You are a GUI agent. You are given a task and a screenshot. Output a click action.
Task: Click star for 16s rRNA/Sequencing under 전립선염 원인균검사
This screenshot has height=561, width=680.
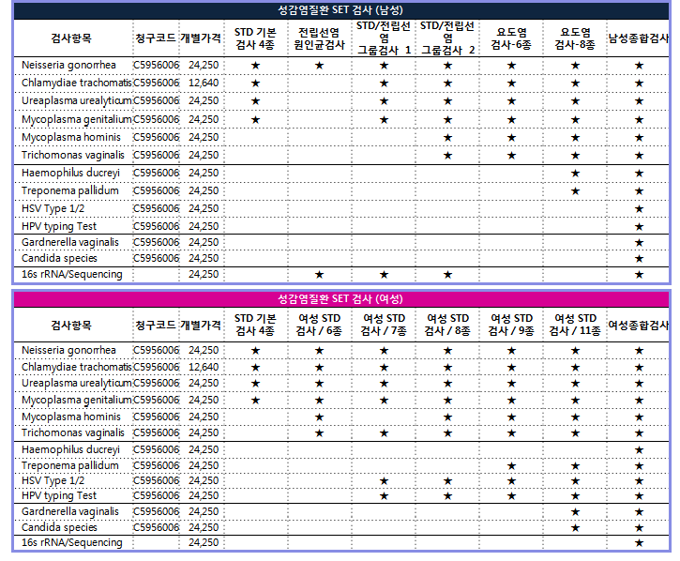[319, 275]
